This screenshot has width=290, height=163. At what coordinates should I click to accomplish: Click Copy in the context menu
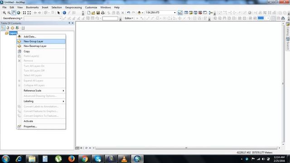tap(41, 51)
